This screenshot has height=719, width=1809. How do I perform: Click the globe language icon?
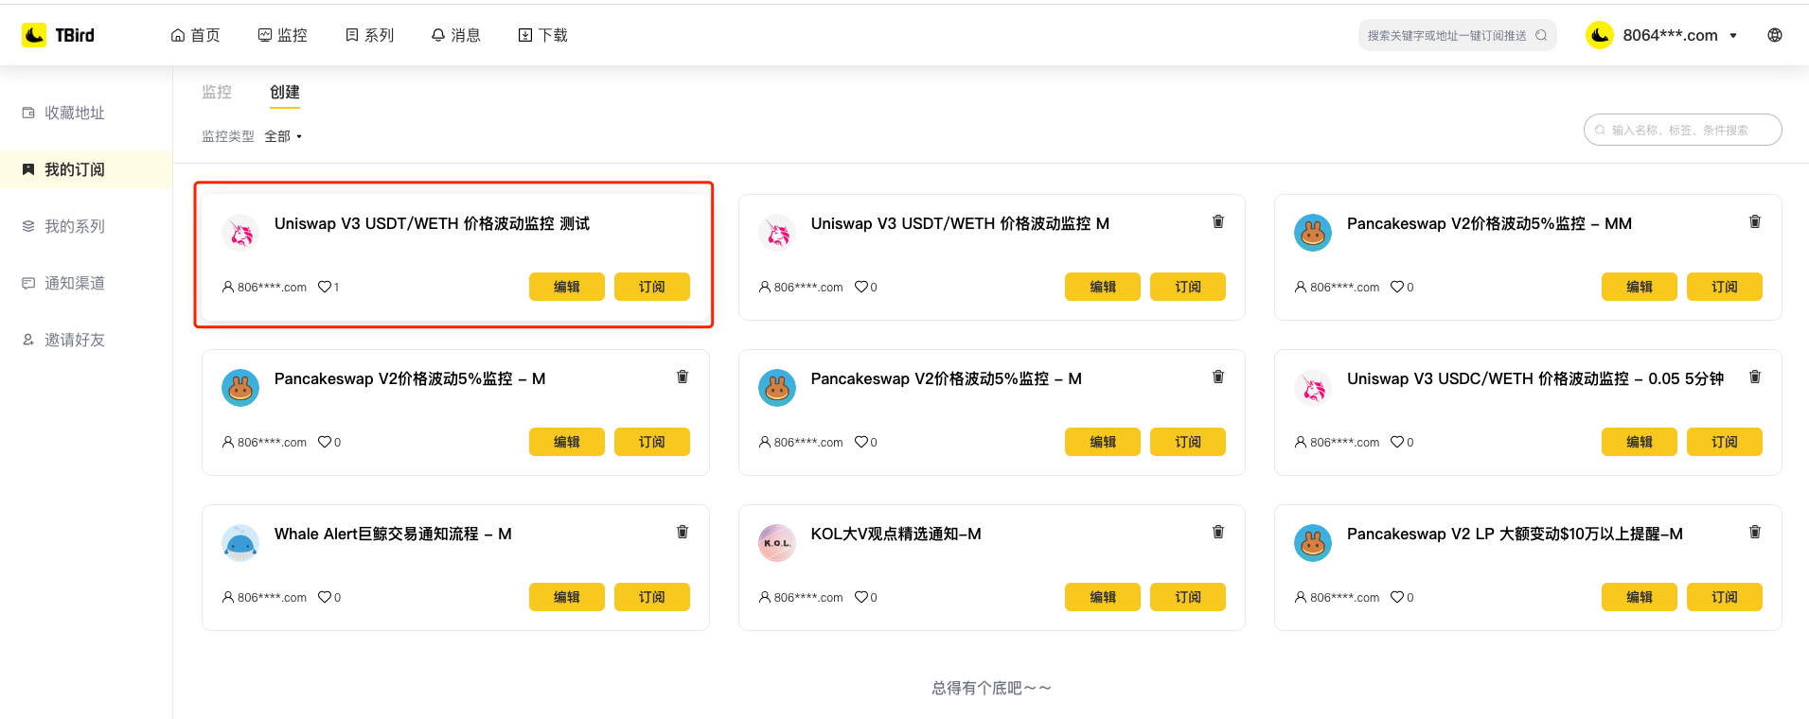1774,35
